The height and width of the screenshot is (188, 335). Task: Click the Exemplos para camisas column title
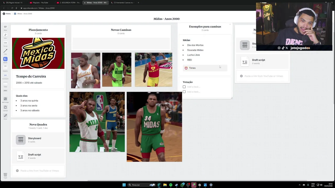pos(205,26)
